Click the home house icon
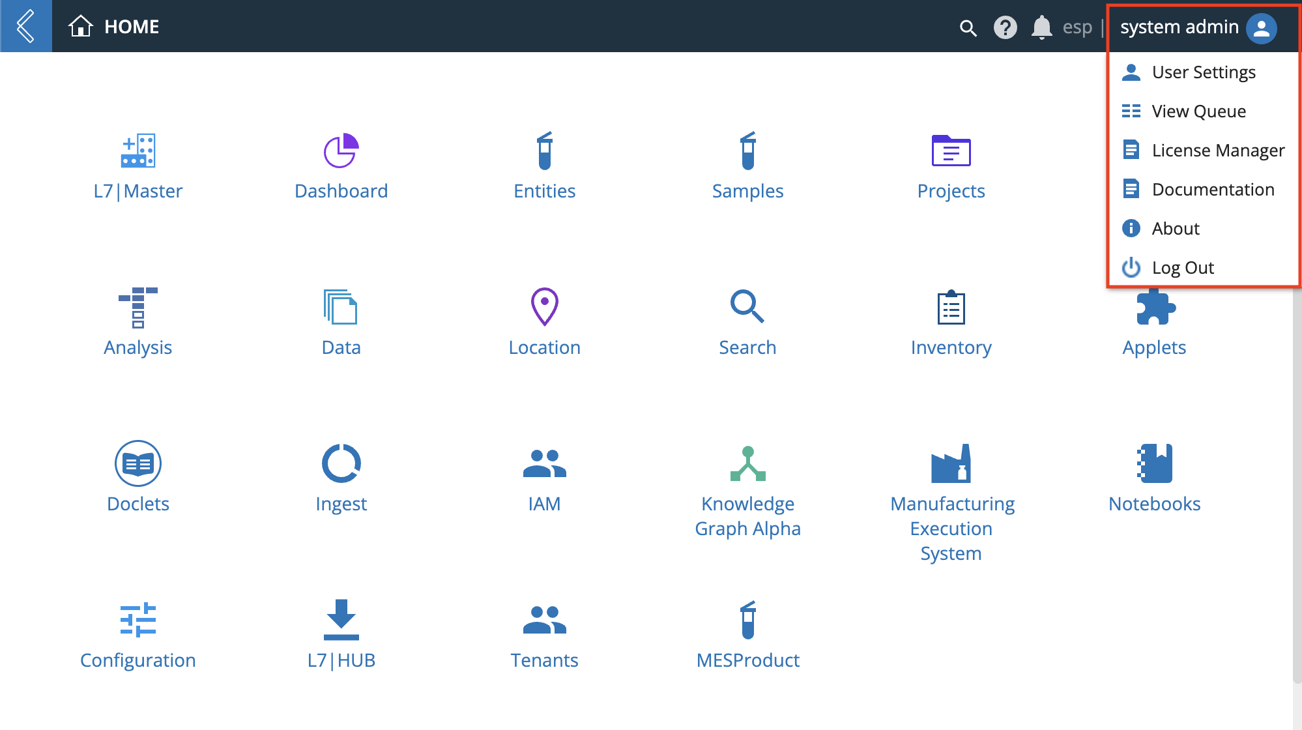 click(81, 26)
